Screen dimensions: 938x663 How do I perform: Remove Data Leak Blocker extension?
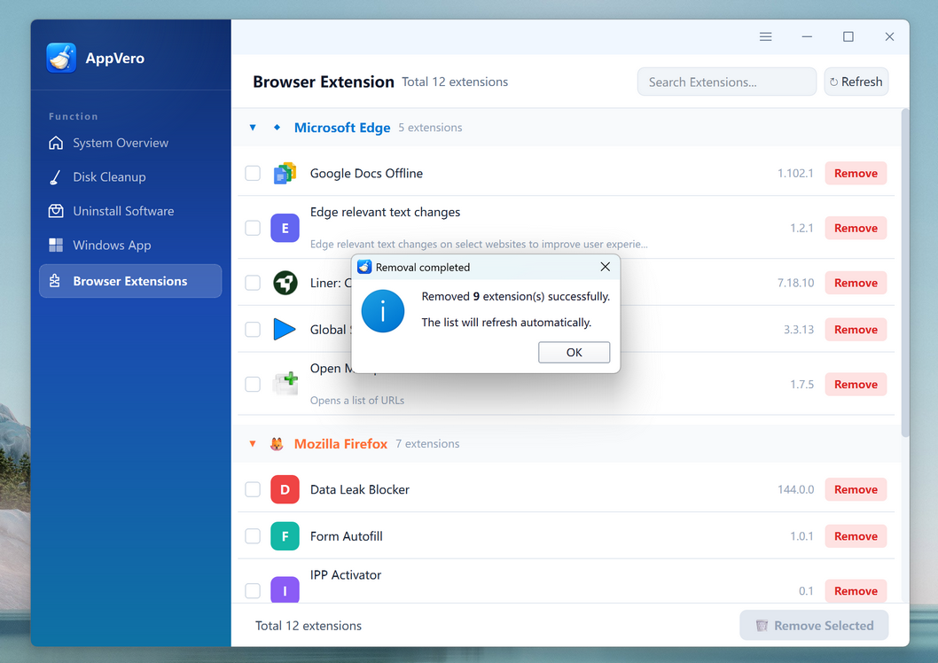click(856, 489)
